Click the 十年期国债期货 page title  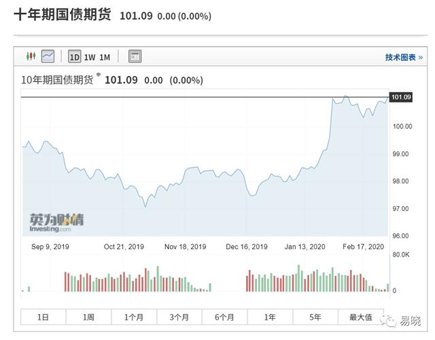click(x=63, y=14)
